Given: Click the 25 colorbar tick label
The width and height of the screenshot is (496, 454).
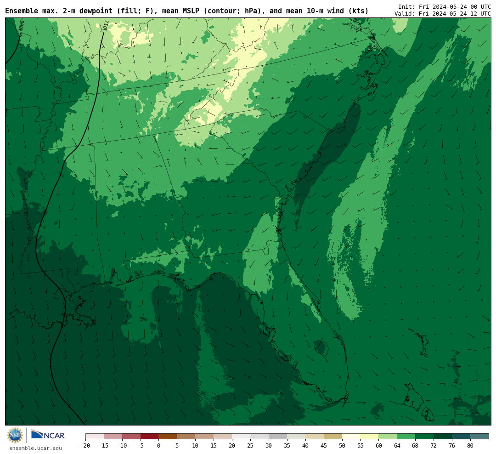Looking at the screenshot, I should point(250,446).
